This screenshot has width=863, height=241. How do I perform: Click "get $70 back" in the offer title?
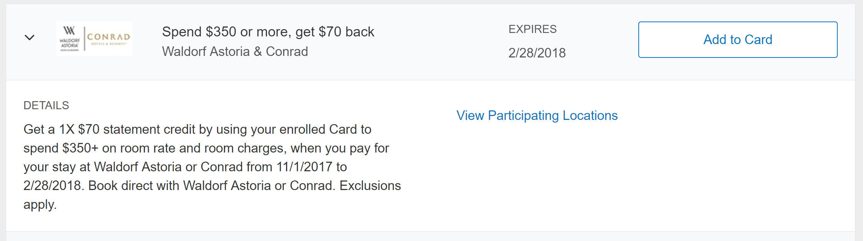pyautogui.click(x=335, y=32)
